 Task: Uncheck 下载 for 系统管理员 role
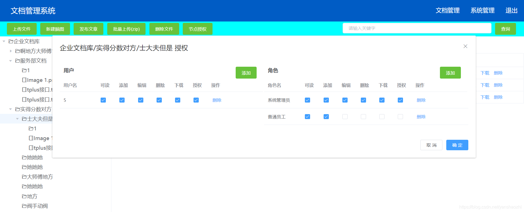[382, 100]
